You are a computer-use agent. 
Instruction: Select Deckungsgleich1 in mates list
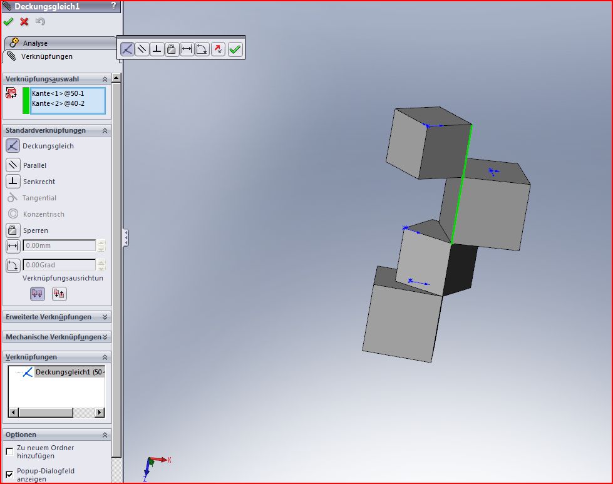(x=70, y=372)
